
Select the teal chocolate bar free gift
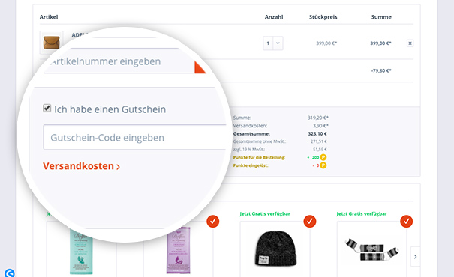81,251
